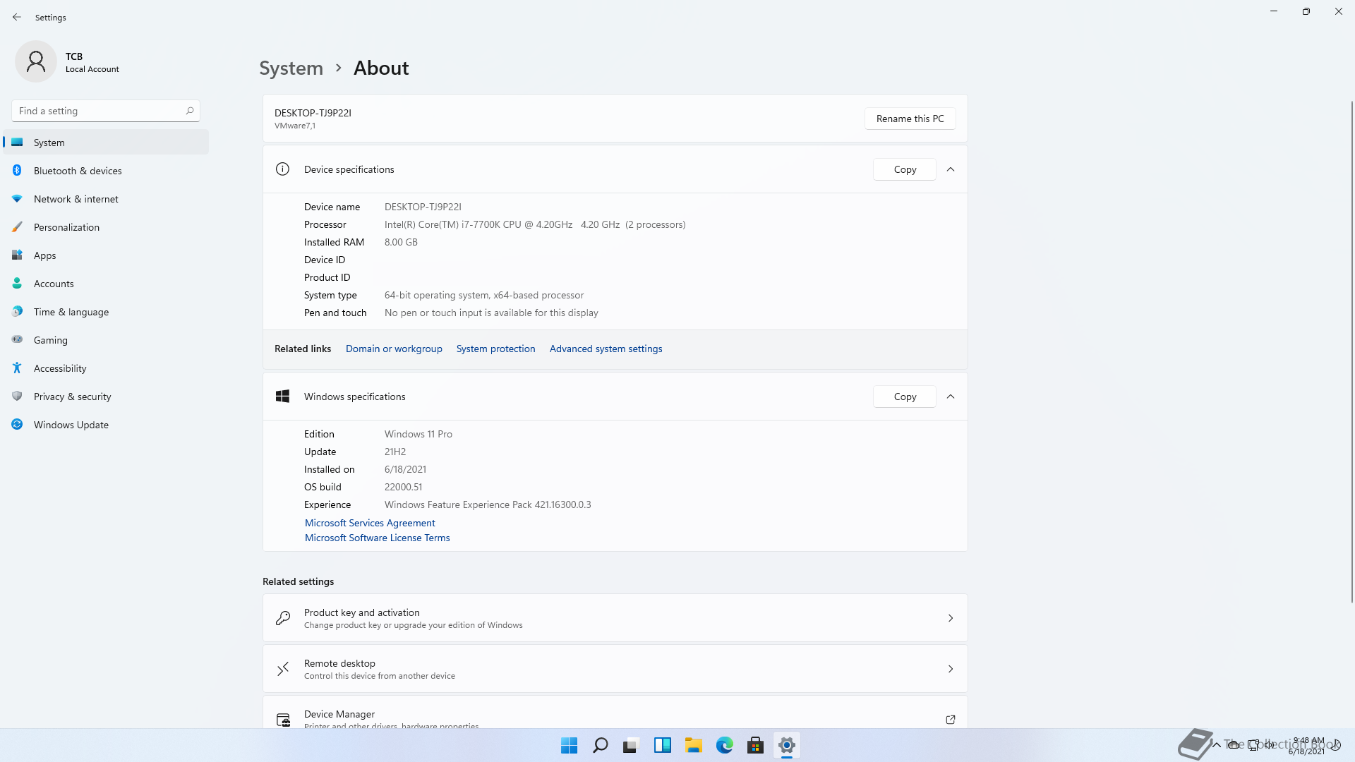This screenshot has width=1355, height=762.
Task: Go to Accounts settings
Action: pos(106,284)
